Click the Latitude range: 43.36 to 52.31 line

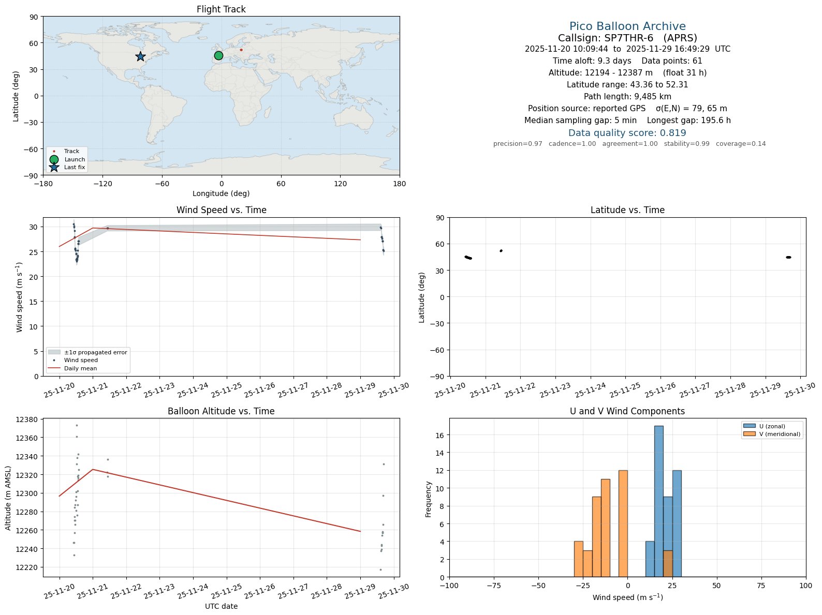pyautogui.click(x=627, y=85)
